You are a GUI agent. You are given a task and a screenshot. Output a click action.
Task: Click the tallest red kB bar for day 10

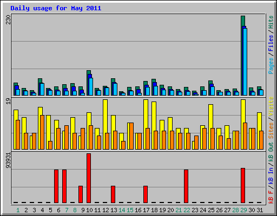coord(89,178)
